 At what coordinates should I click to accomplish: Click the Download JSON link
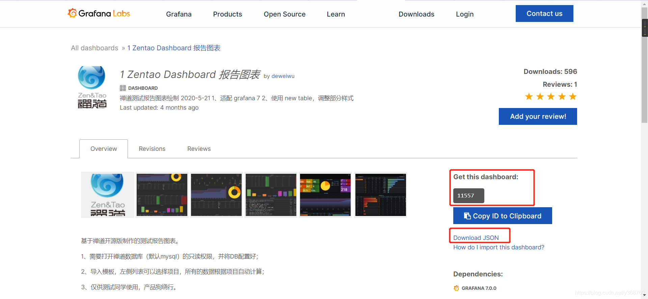click(x=476, y=238)
